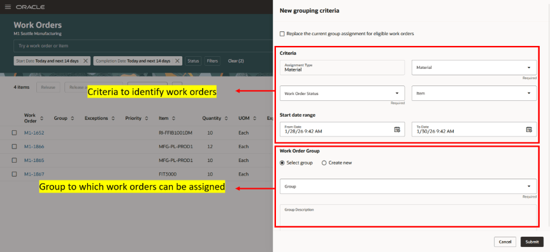Sort by Item column
Viewport: 550px width, 252px height.
(x=173, y=118)
